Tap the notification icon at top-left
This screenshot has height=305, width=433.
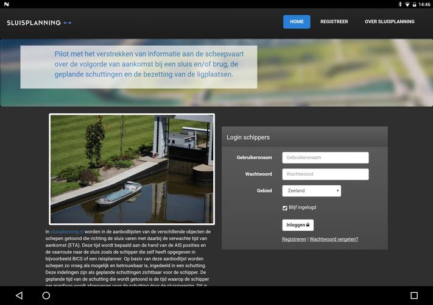point(7,4)
